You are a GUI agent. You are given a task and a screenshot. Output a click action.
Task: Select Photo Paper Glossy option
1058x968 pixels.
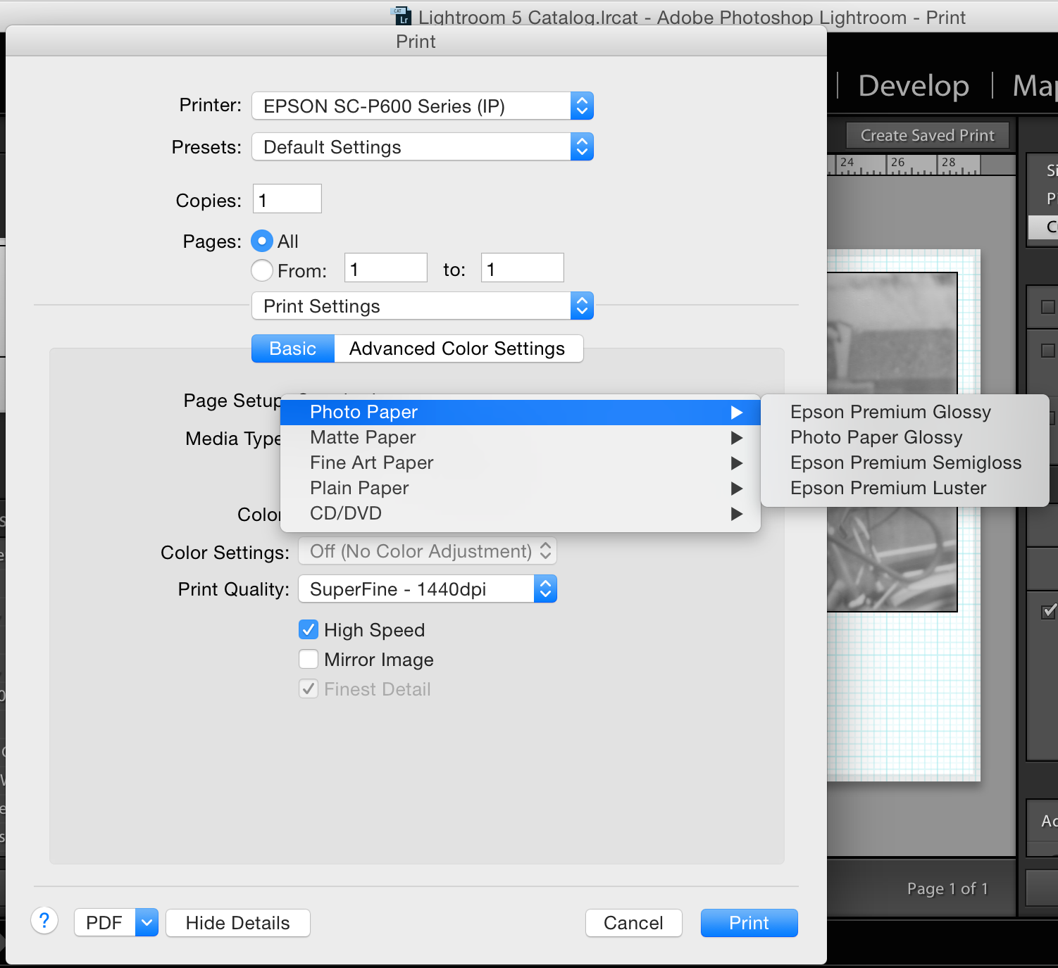pos(905,438)
